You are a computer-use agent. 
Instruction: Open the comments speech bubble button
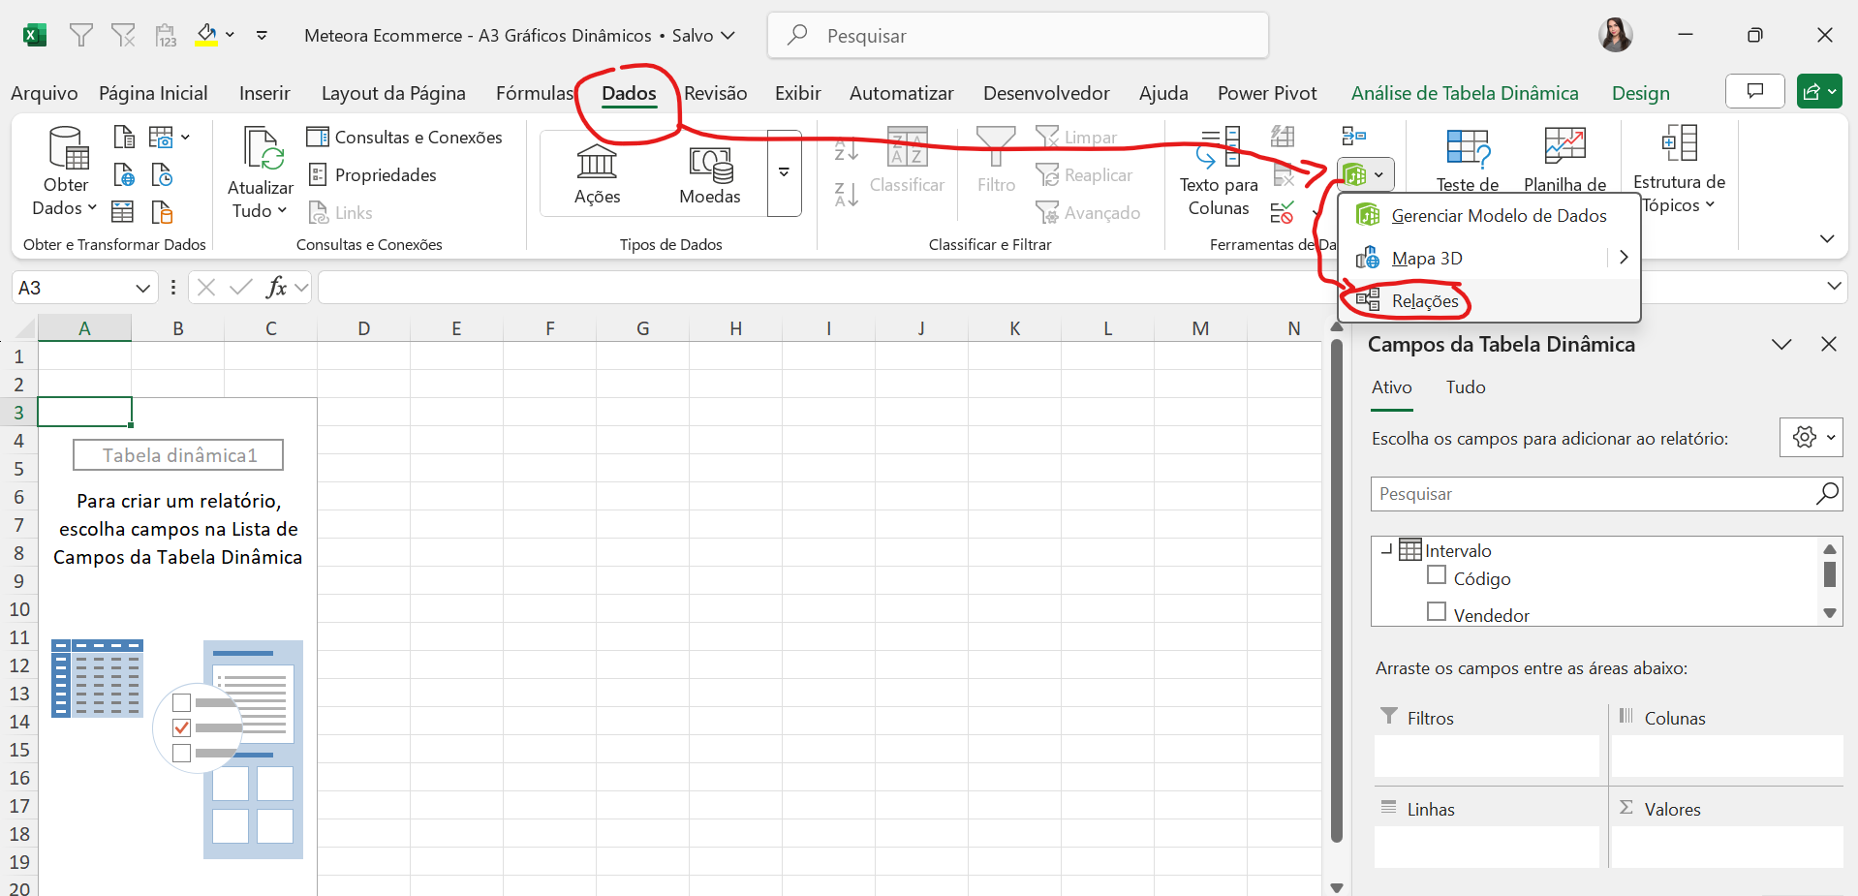click(1754, 92)
